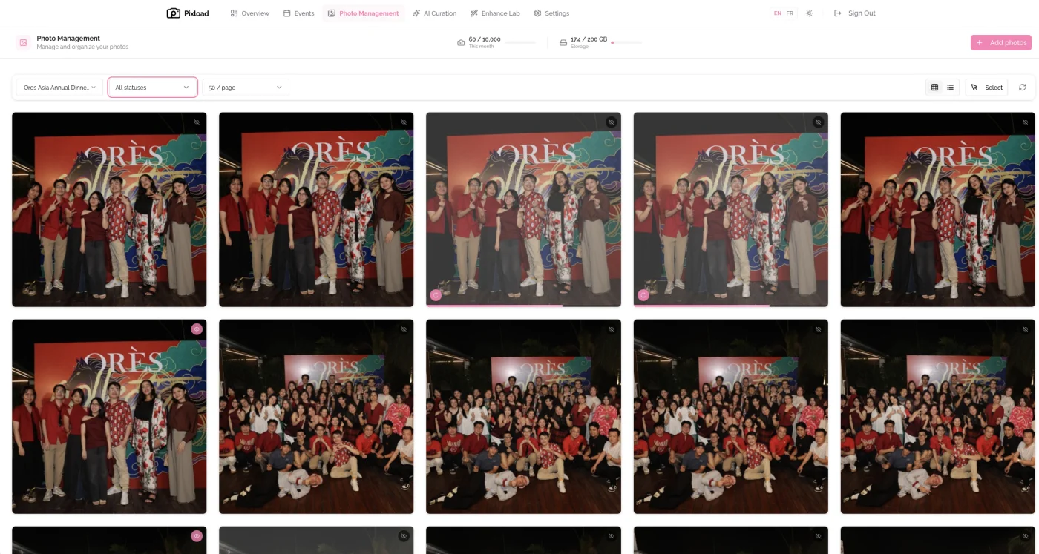Hide the first third-row photo via pink eye

pyautogui.click(x=197, y=536)
